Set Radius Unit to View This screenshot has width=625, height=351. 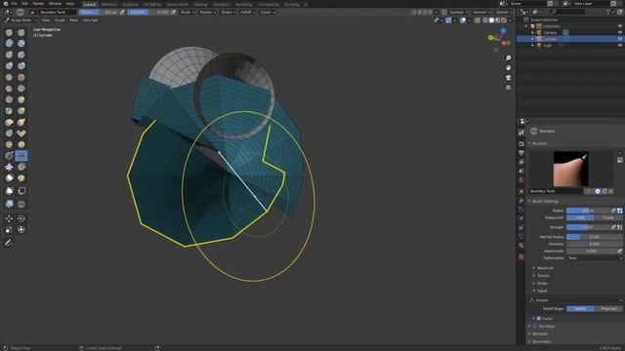[x=580, y=217]
